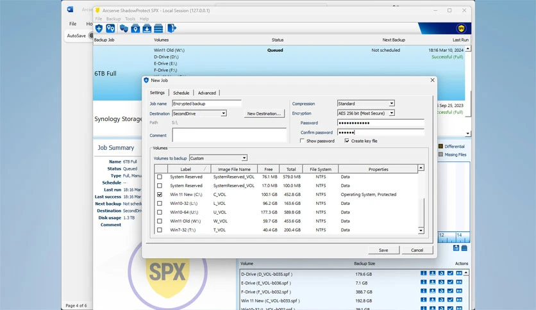Switch to calendar view icon above the volume list
The height and width of the screenshot is (310, 536).
coord(456,249)
